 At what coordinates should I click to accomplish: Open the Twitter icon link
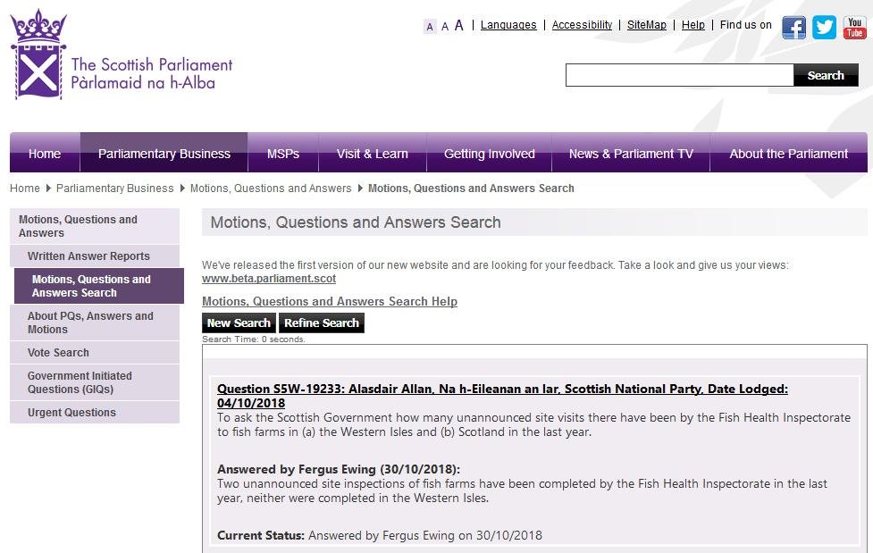824,28
